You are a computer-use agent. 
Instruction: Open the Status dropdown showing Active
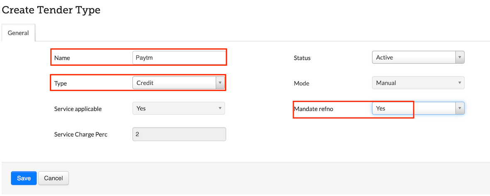coord(414,57)
